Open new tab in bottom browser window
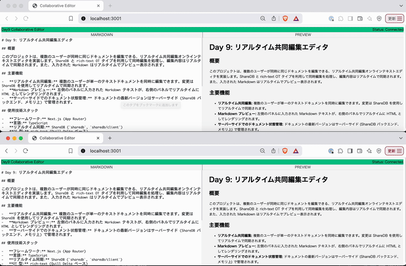406x266 pixels. (x=110, y=138)
